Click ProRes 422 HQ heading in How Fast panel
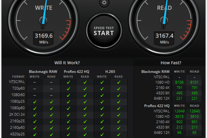The width and height of the screenshot is (207, 138). click(x=157, y=106)
